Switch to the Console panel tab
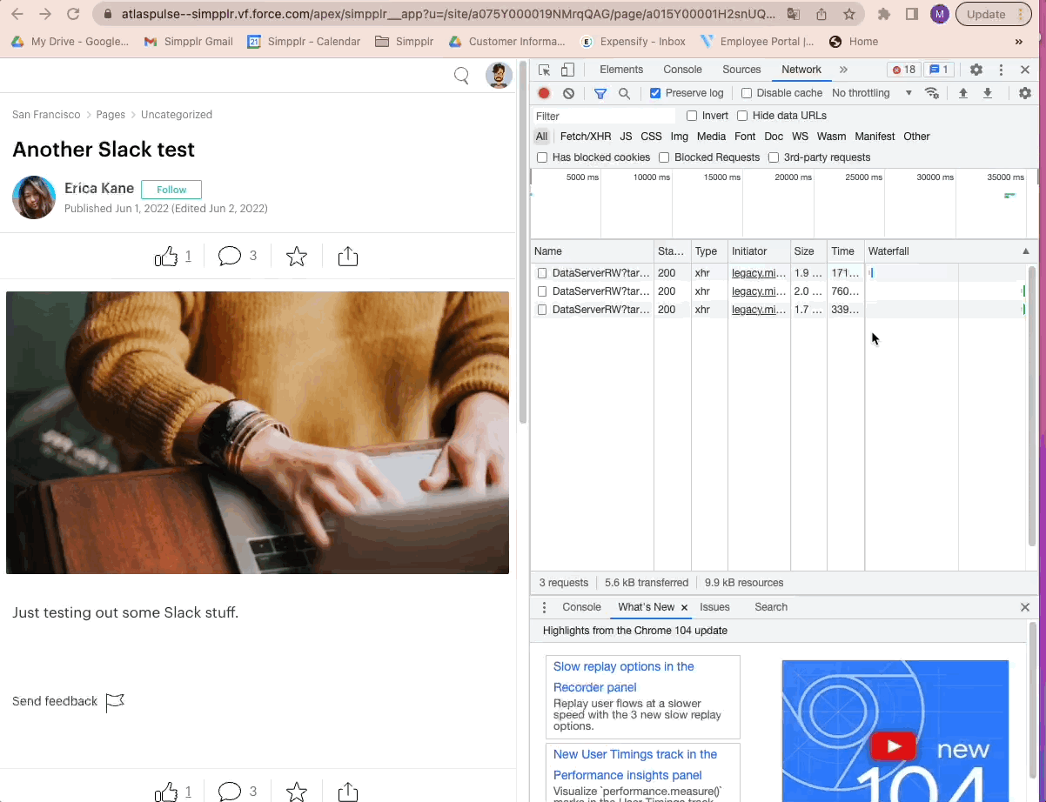 pos(682,70)
